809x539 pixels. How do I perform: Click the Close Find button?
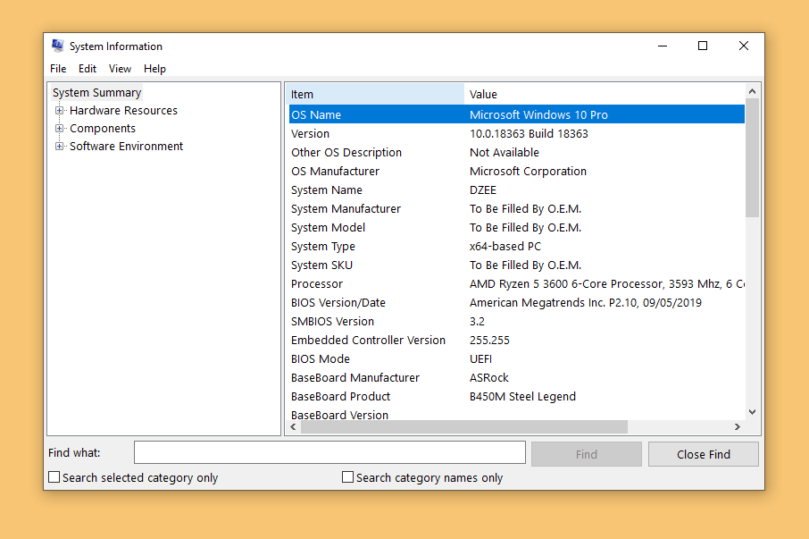pyautogui.click(x=704, y=454)
